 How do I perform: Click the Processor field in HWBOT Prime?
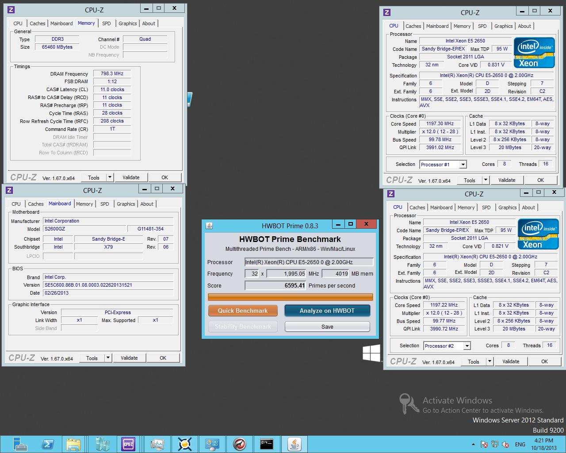pos(309,262)
